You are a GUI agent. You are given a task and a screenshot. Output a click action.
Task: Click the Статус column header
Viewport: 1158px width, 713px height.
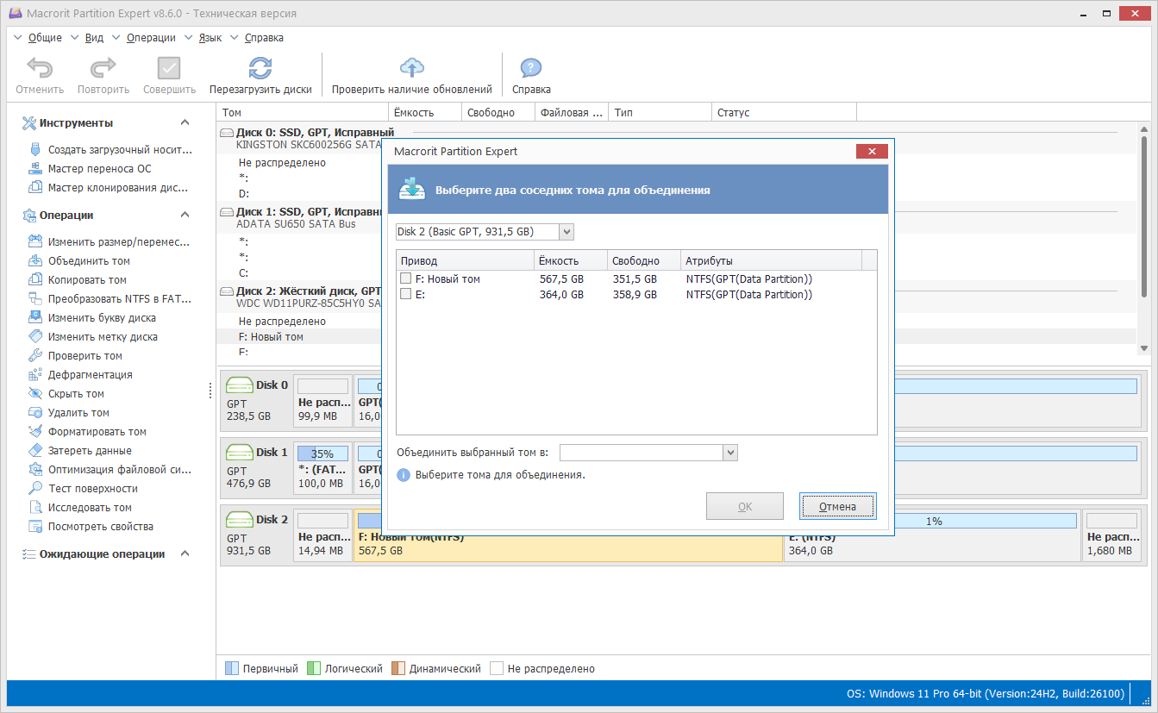coord(784,113)
